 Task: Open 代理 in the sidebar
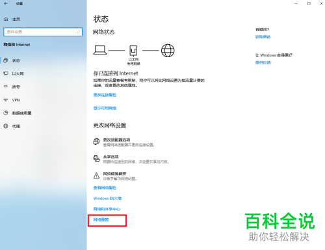click(x=16, y=126)
